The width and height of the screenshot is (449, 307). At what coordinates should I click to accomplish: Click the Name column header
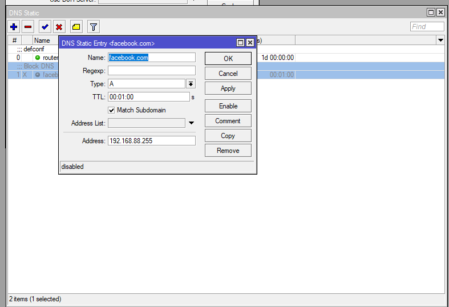[42, 41]
